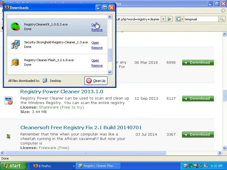Open Cleanersoft Free Registry Fix title link

coord(81,127)
